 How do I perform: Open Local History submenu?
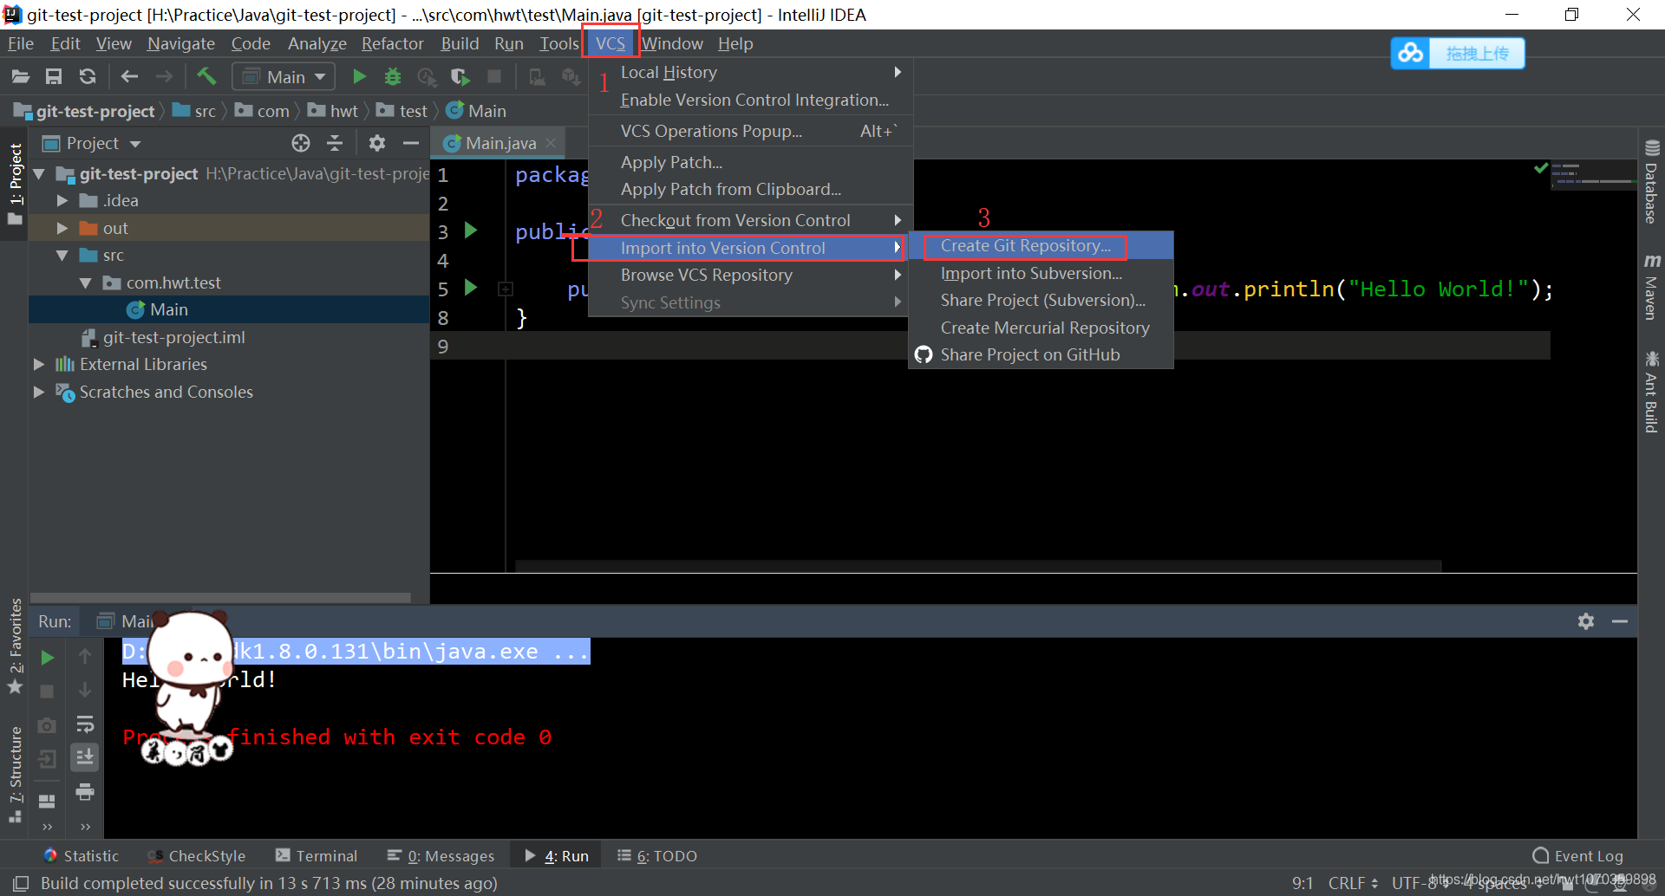(x=751, y=73)
